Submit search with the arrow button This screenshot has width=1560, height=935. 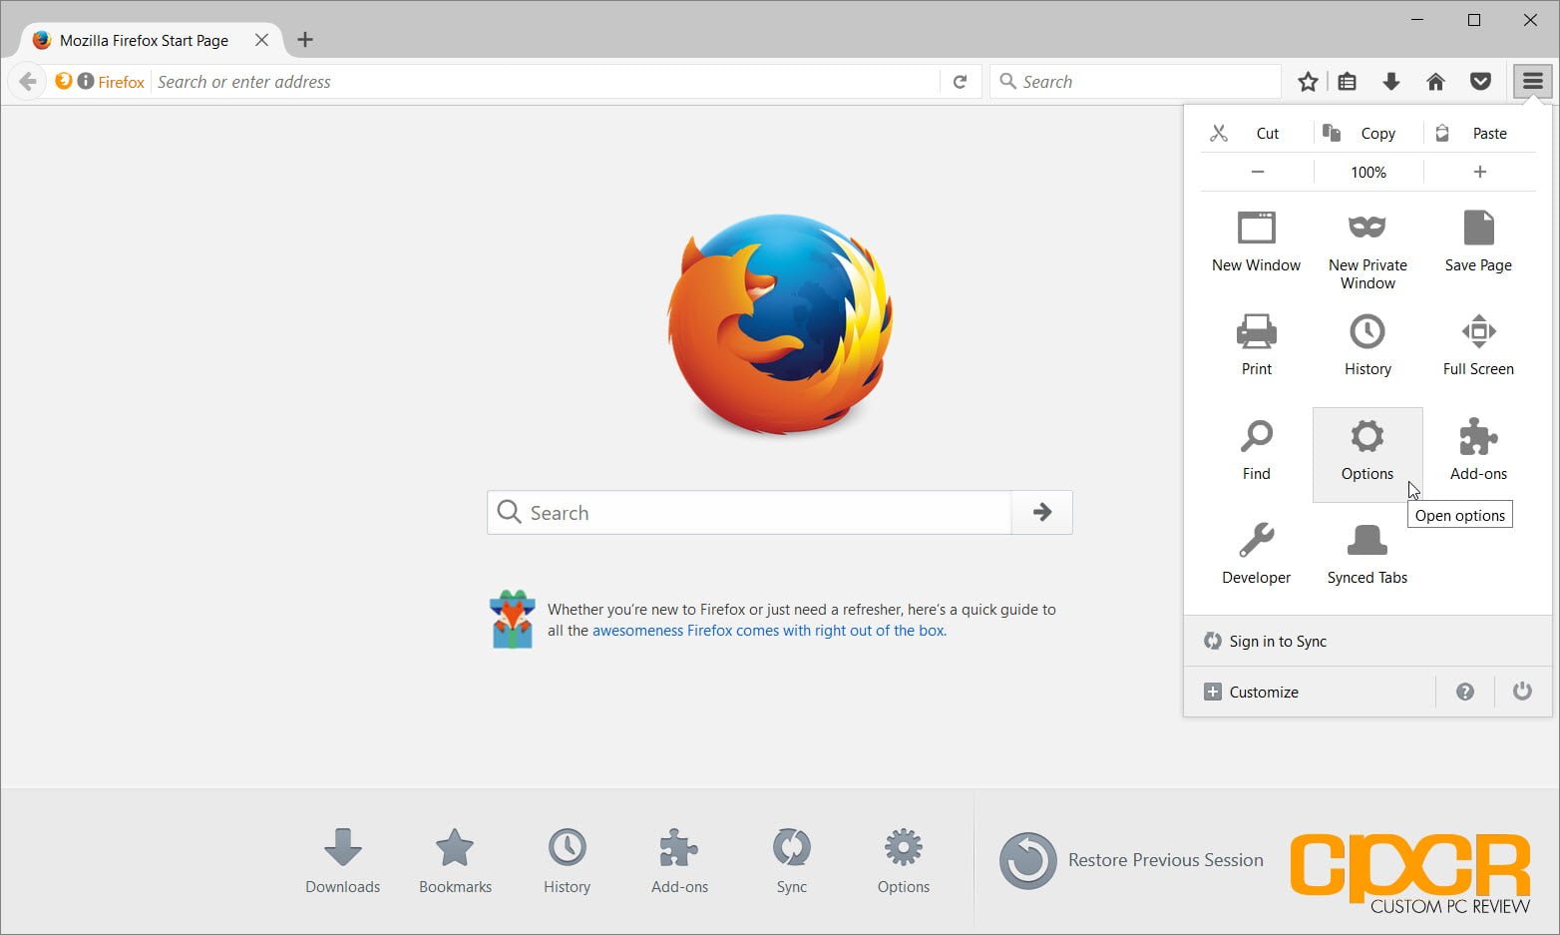pyautogui.click(x=1042, y=512)
